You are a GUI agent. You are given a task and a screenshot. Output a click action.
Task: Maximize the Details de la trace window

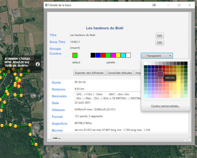click(x=179, y=5)
